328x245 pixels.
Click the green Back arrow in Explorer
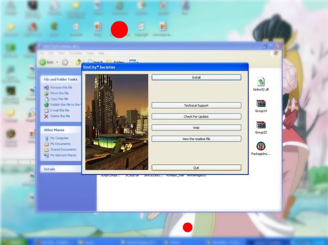pos(43,62)
